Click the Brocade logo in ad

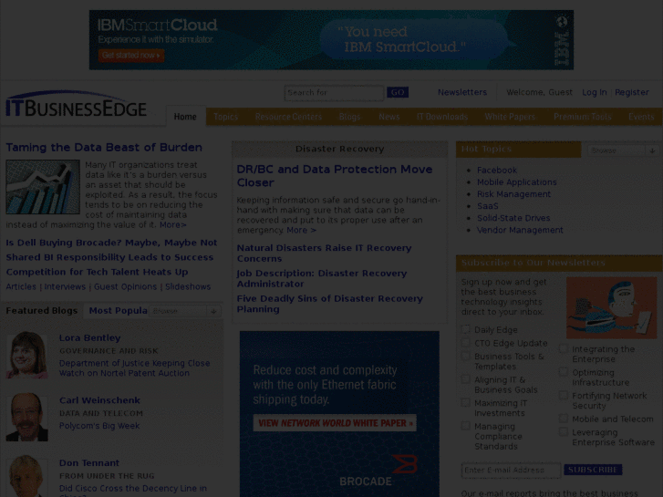pos(378,471)
